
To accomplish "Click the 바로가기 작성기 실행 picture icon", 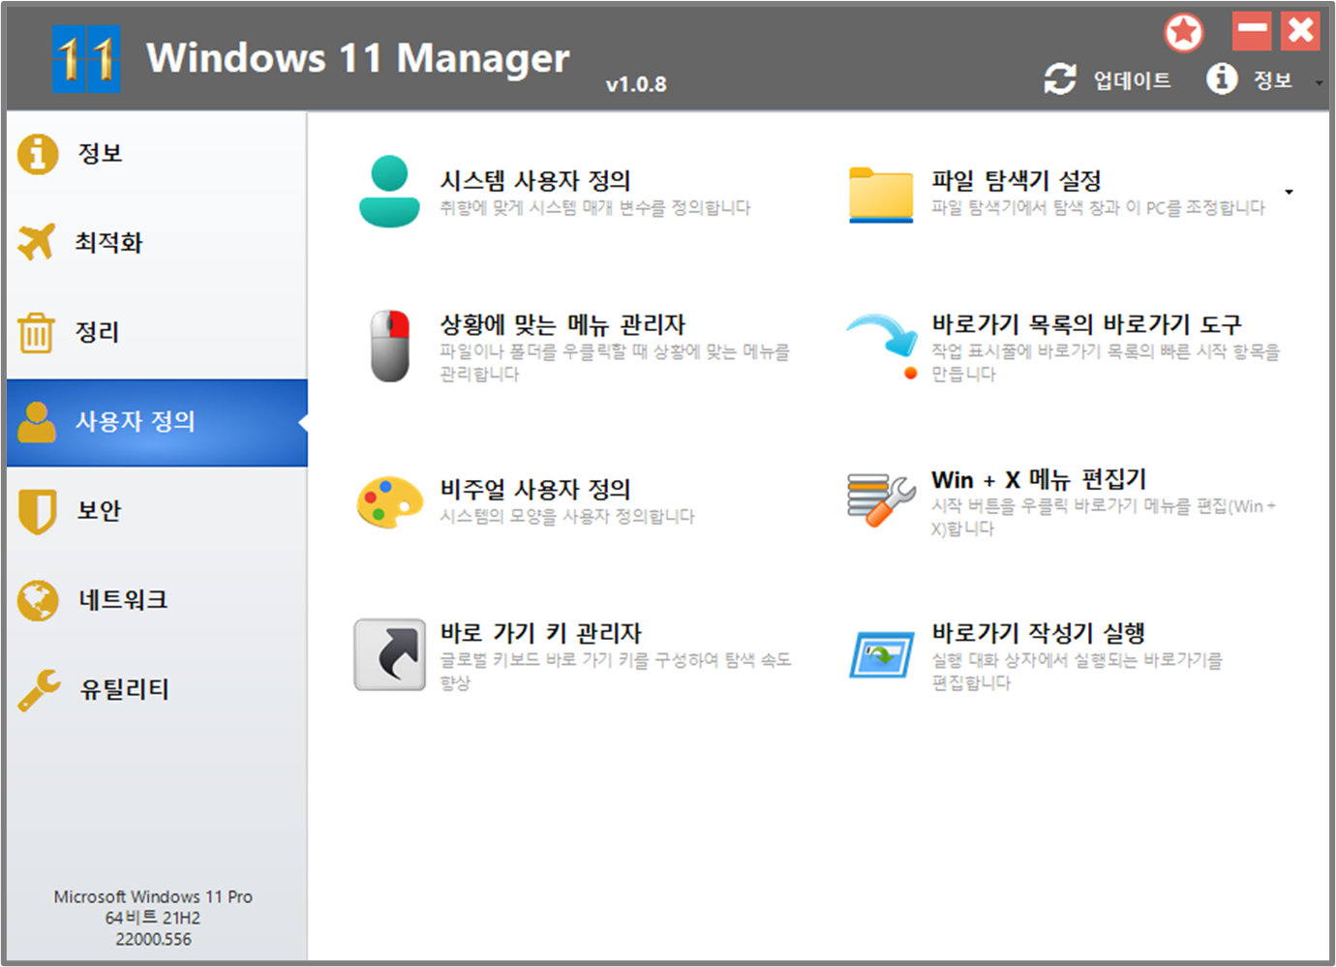I will pyautogui.click(x=881, y=656).
